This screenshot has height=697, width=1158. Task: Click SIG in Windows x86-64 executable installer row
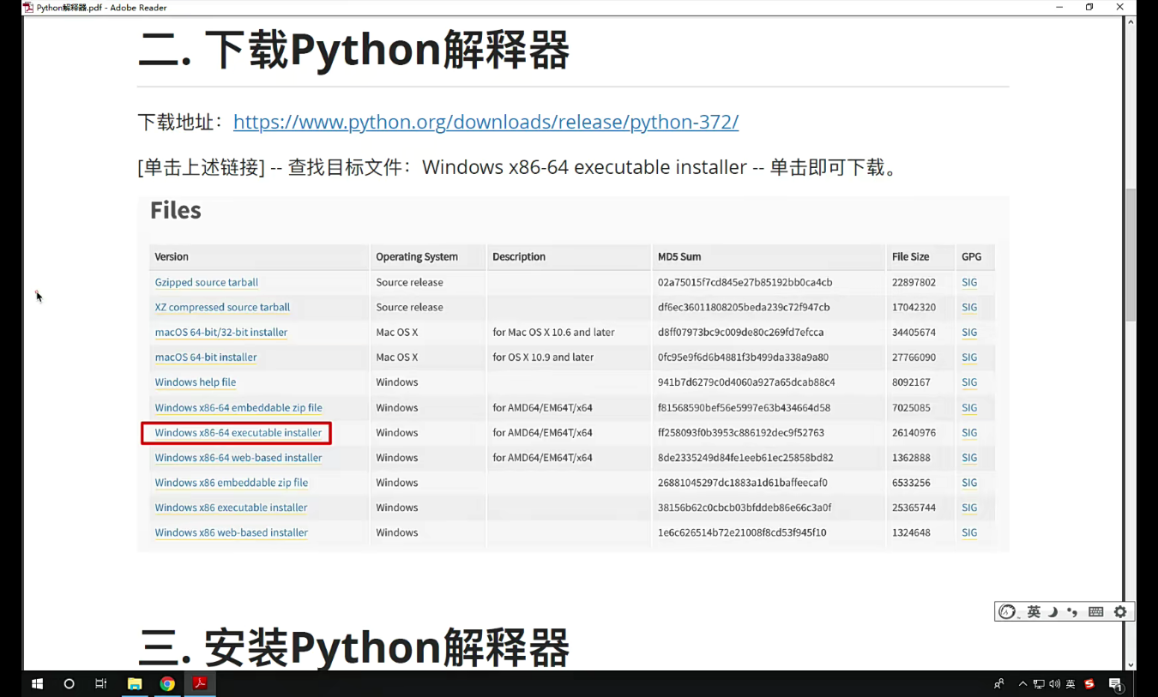tap(969, 432)
